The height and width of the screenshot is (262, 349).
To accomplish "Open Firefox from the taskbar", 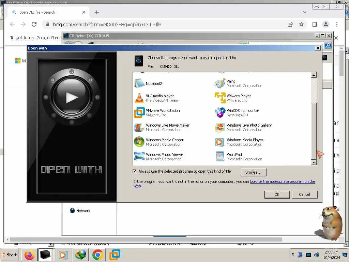I will [30, 254].
